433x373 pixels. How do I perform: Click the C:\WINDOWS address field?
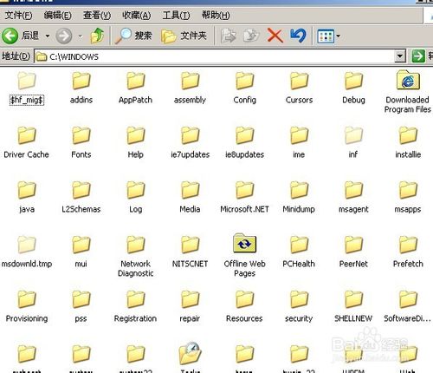(x=215, y=56)
